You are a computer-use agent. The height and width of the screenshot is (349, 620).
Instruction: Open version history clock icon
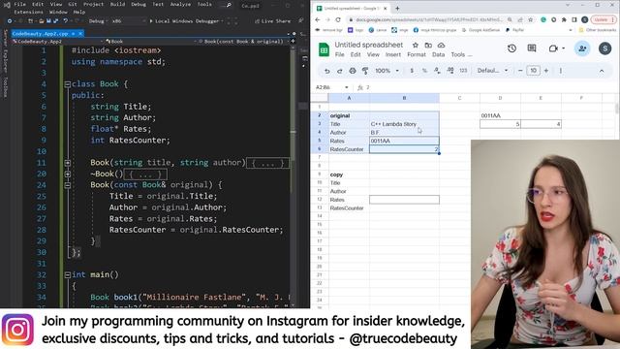[x=511, y=48]
